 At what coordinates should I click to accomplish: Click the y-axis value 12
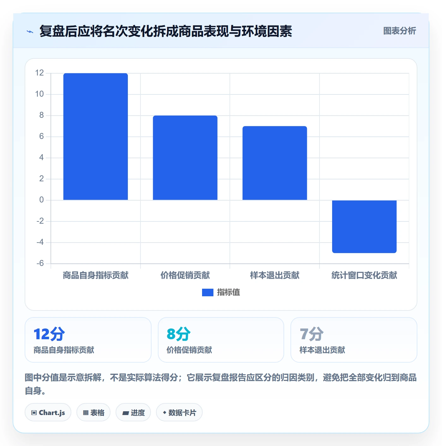[39, 73]
